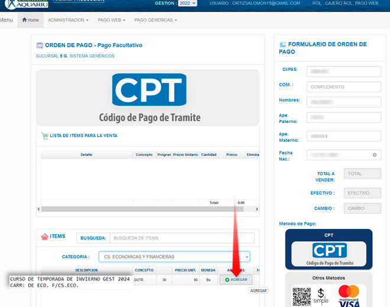Click the DESCRIPCION column header
Viewport: 390px width, 307px height.
coord(86,270)
